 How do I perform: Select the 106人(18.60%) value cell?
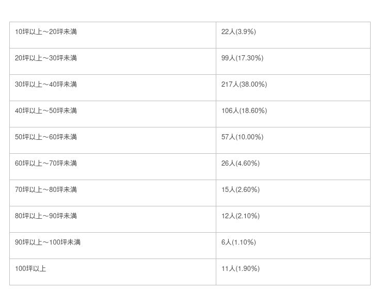(244, 111)
